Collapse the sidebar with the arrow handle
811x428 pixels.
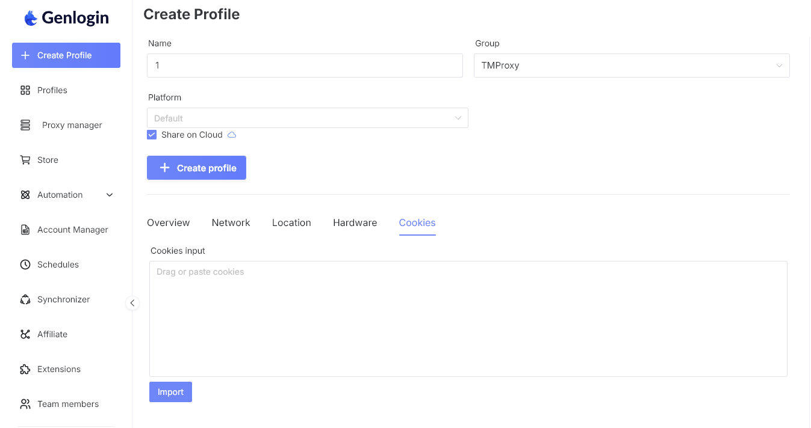pyautogui.click(x=132, y=303)
